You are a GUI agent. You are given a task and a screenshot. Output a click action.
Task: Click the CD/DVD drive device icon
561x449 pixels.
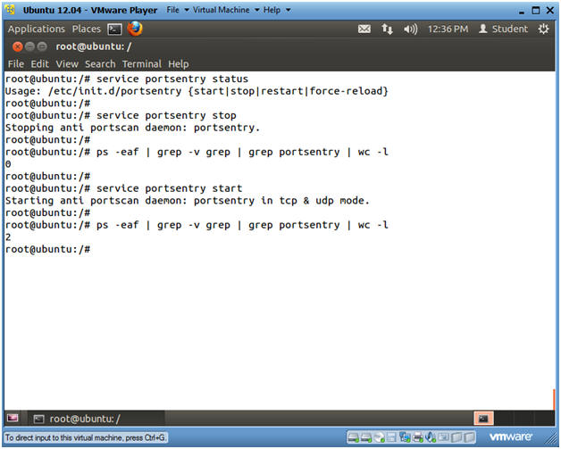click(x=379, y=437)
